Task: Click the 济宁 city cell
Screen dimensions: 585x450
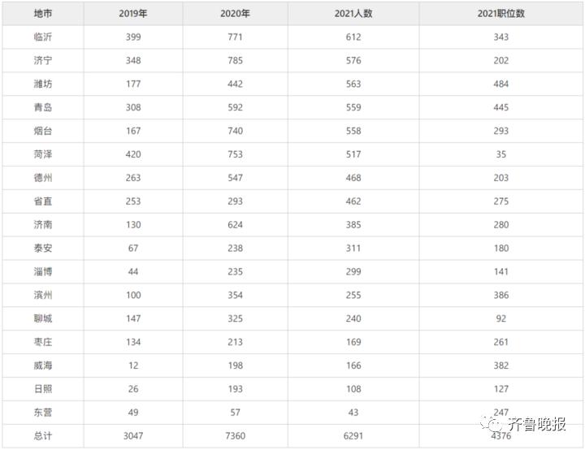Action: [43, 60]
